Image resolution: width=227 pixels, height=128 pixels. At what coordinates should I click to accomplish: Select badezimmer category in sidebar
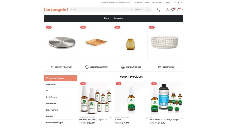51,97
